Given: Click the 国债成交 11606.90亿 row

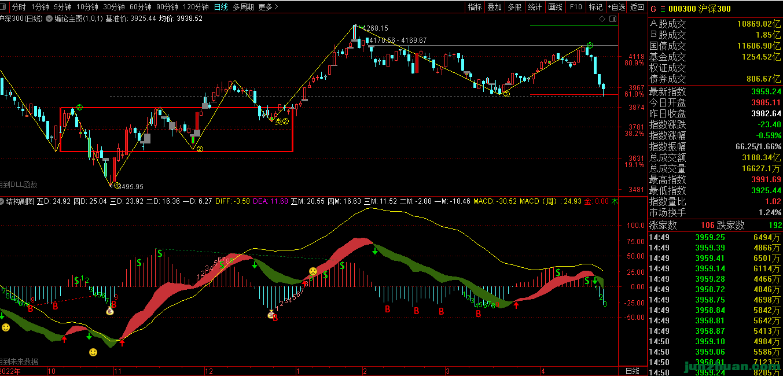Looking at the screenshot, I should [x=715, y=46].
